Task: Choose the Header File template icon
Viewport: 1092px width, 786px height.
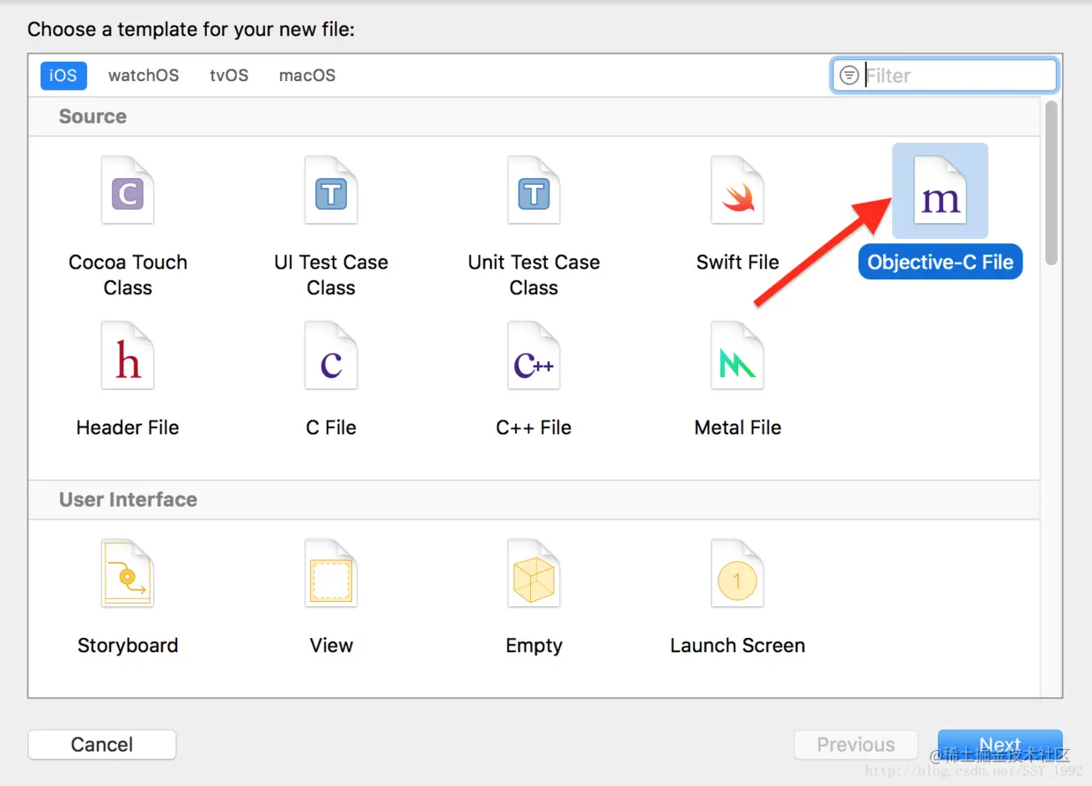Action: click(128, 357)
